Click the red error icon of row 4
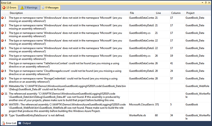Image resolution: width=212 pixels, height=126 pixels. pos(2,40)
